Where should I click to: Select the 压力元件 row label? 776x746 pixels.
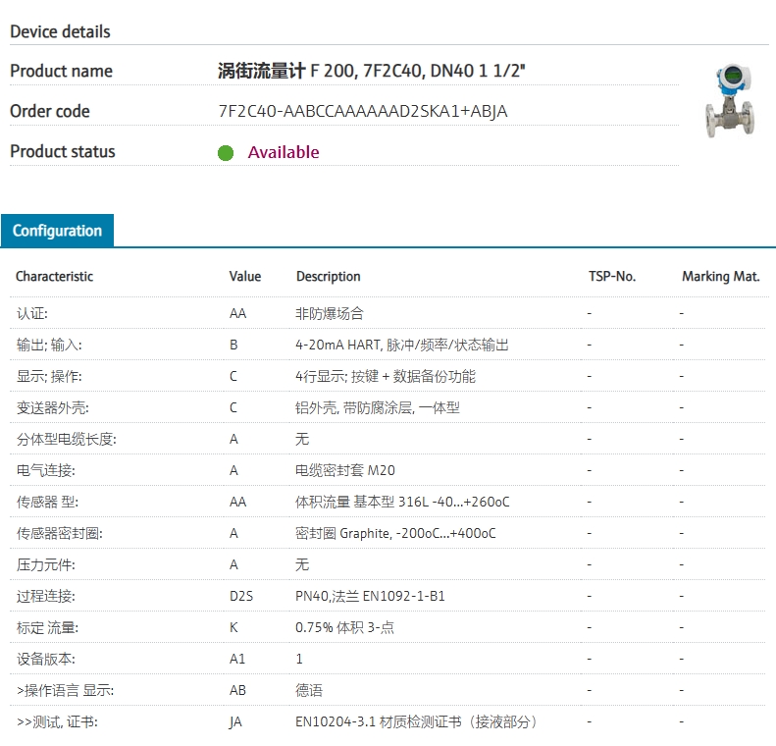pyautogui.click(x=45, y=564)
